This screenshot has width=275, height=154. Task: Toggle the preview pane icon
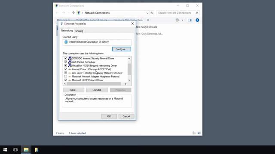point(189,20)
